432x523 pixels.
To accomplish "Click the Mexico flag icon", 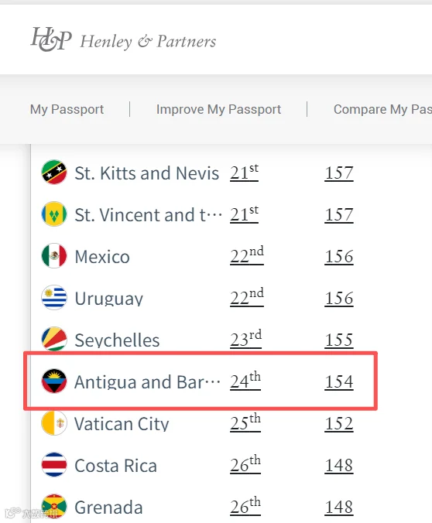I will pos(54,256).
